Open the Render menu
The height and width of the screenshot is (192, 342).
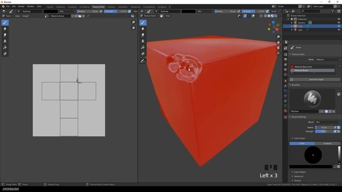[21, 6]
